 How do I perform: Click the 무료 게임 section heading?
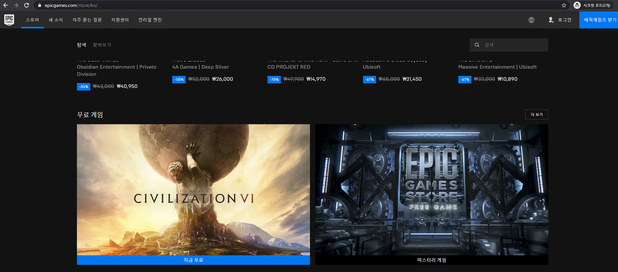[90, 115]
